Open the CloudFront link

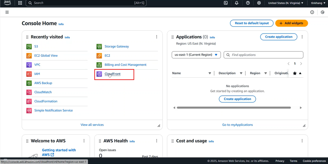[112, 74]
